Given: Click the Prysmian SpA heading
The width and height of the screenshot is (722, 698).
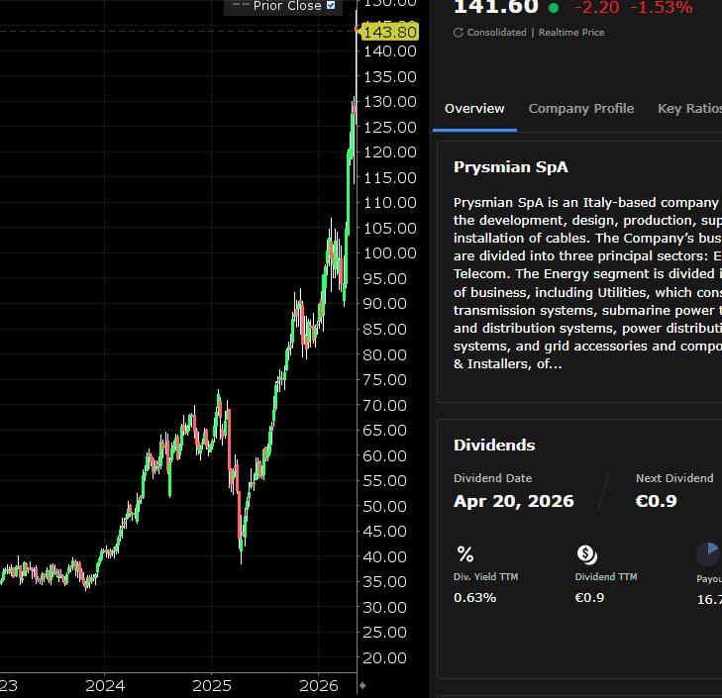Looking at the screenshot, I should 511,167.
